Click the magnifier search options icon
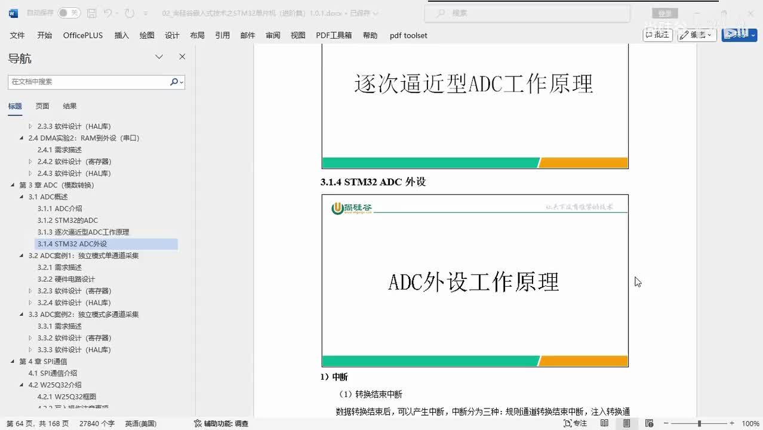This screenshot has width=763, height=430. coord(176,82)
